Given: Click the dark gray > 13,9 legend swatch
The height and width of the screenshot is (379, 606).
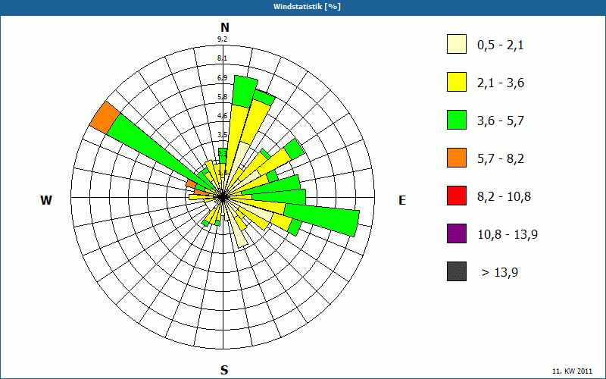Looking at the screenshot, I should (457, 271).
